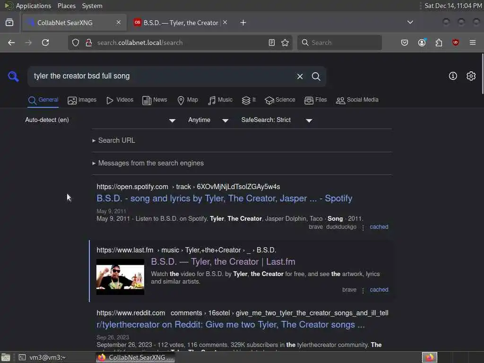The height and width of the screenshot is (363, 484).
Task: Submit search with magnifier button
Action: (316, 76)
